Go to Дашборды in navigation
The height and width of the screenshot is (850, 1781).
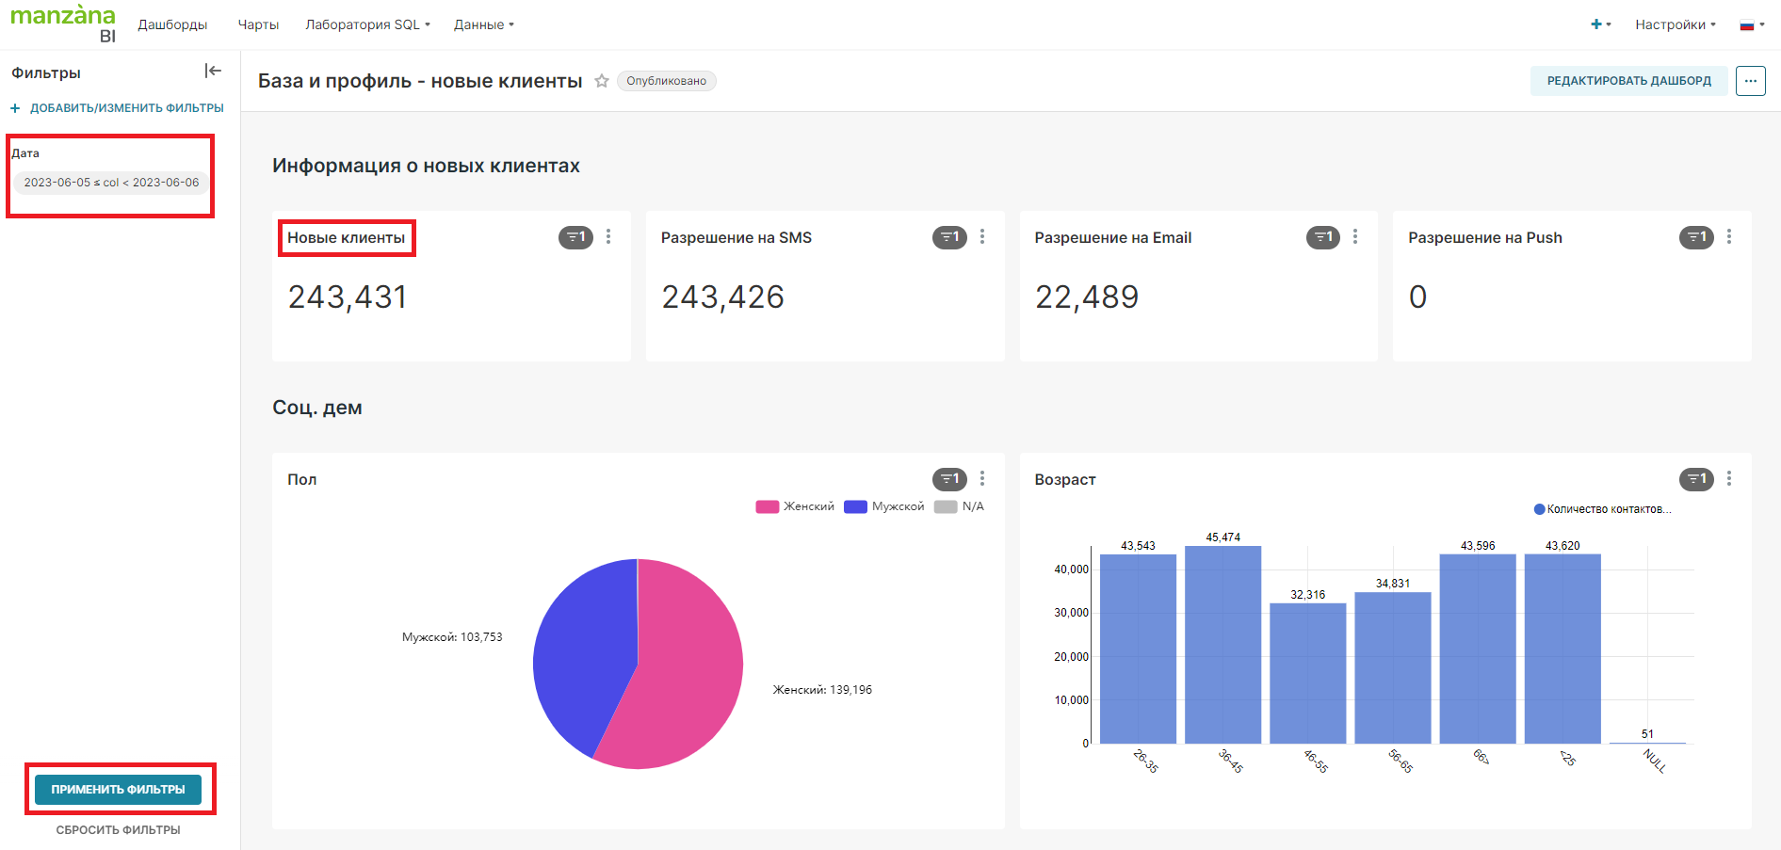(172, 24)
